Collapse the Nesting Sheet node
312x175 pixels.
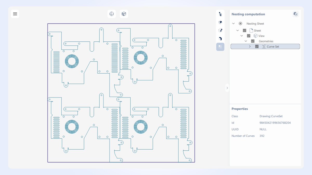click(233, 24)
